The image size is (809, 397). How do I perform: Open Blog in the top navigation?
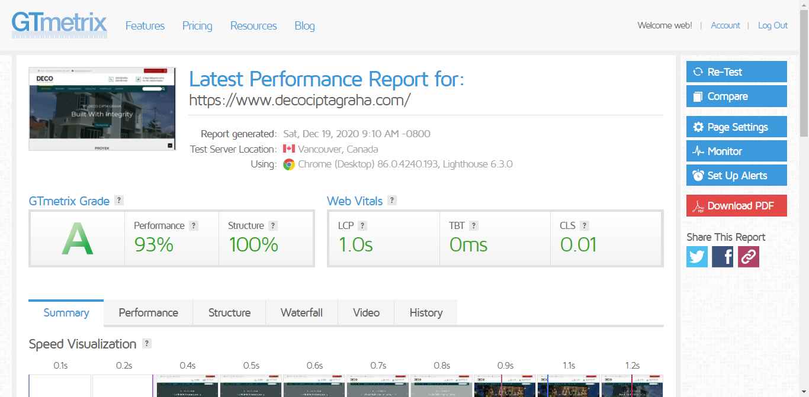coord(304,25)
